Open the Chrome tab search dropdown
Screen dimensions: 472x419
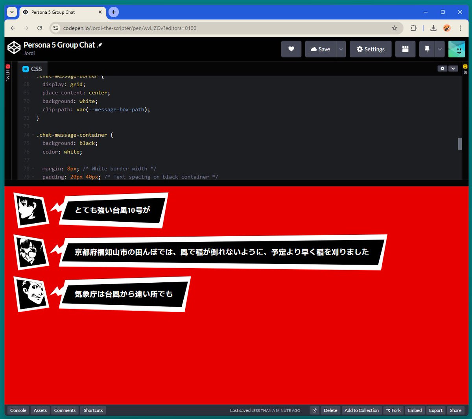click(x=12, y=12)
